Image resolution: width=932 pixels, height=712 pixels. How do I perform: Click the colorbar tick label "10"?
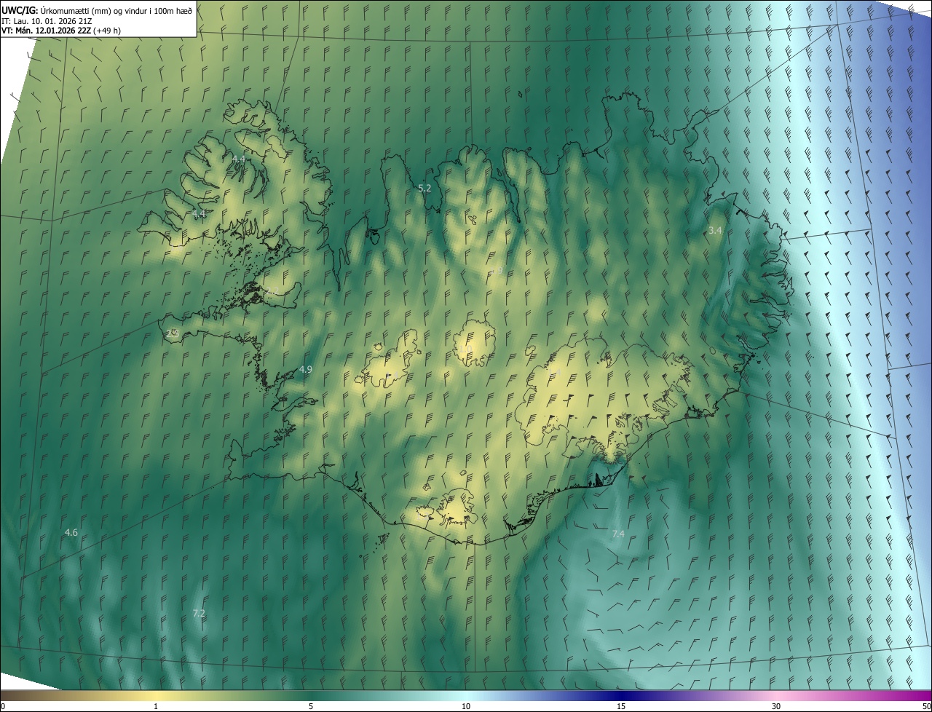[466, 707]
